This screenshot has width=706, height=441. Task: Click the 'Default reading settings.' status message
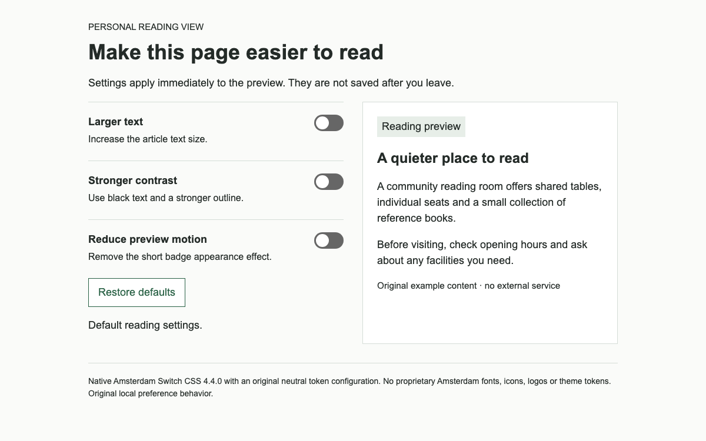coord(145,325)
